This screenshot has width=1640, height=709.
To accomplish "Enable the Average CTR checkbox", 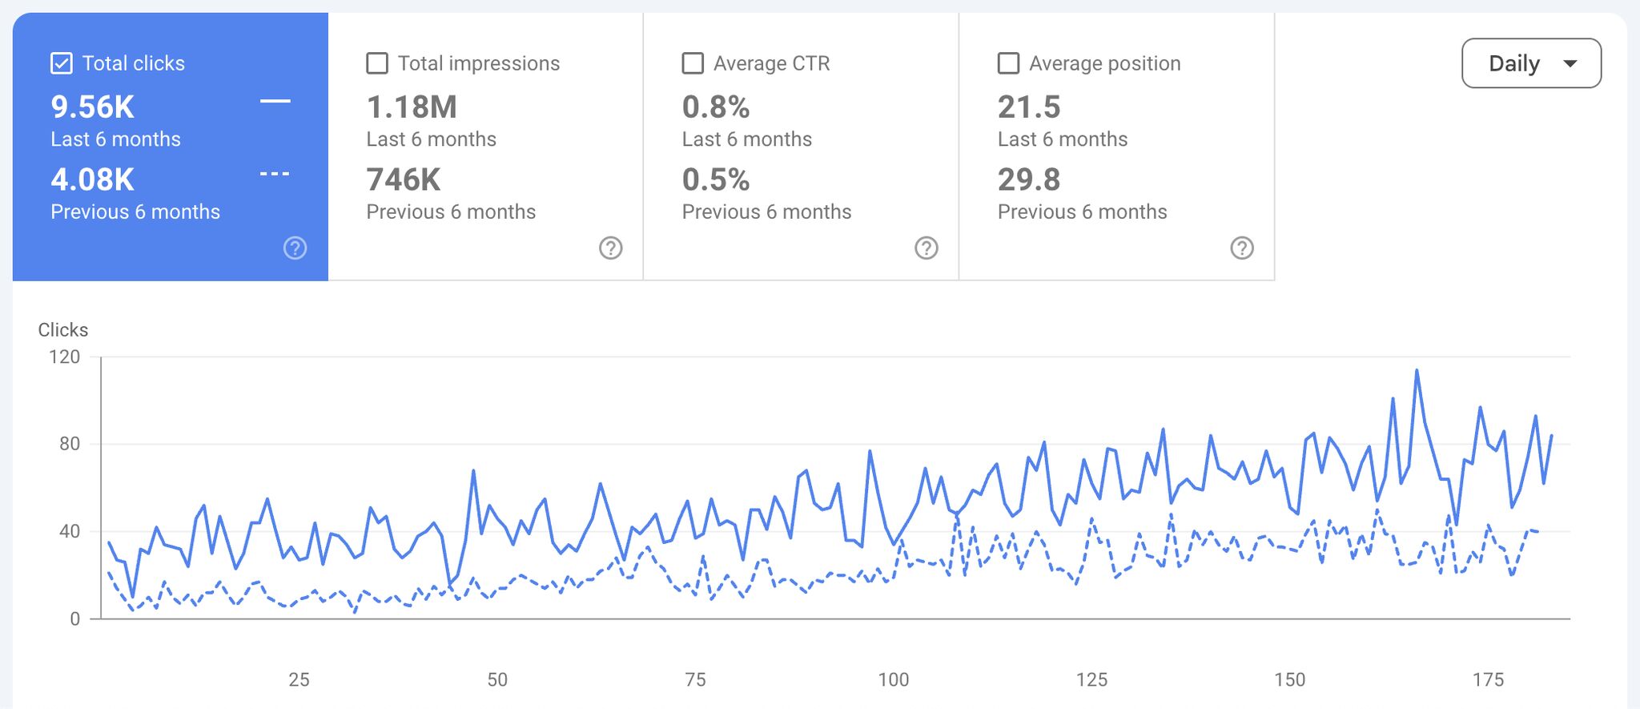I will (692, 62).
